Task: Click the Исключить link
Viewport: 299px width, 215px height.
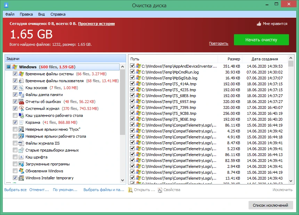Action: [282, 190]
